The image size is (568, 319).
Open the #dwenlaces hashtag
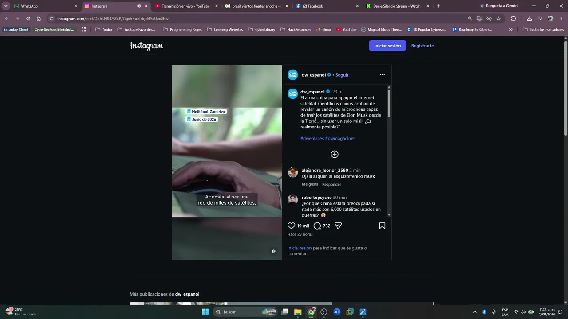click(x=312, y=138)
